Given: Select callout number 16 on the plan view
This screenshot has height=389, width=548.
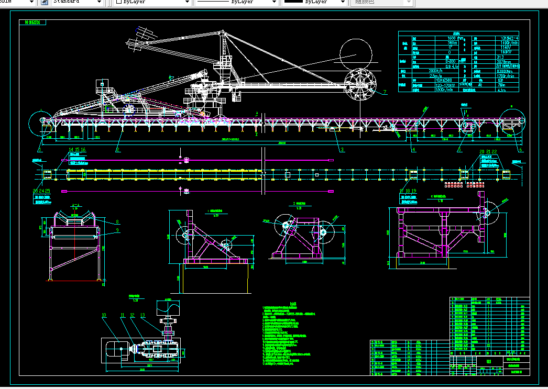Looking at the screenshot, I should tap(83, 149).
